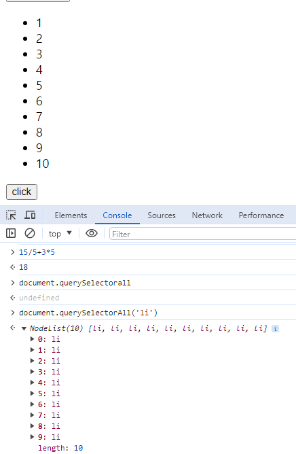296x454 pixels.
Task: Click list item 5 on the page
Action: (39, 86)
